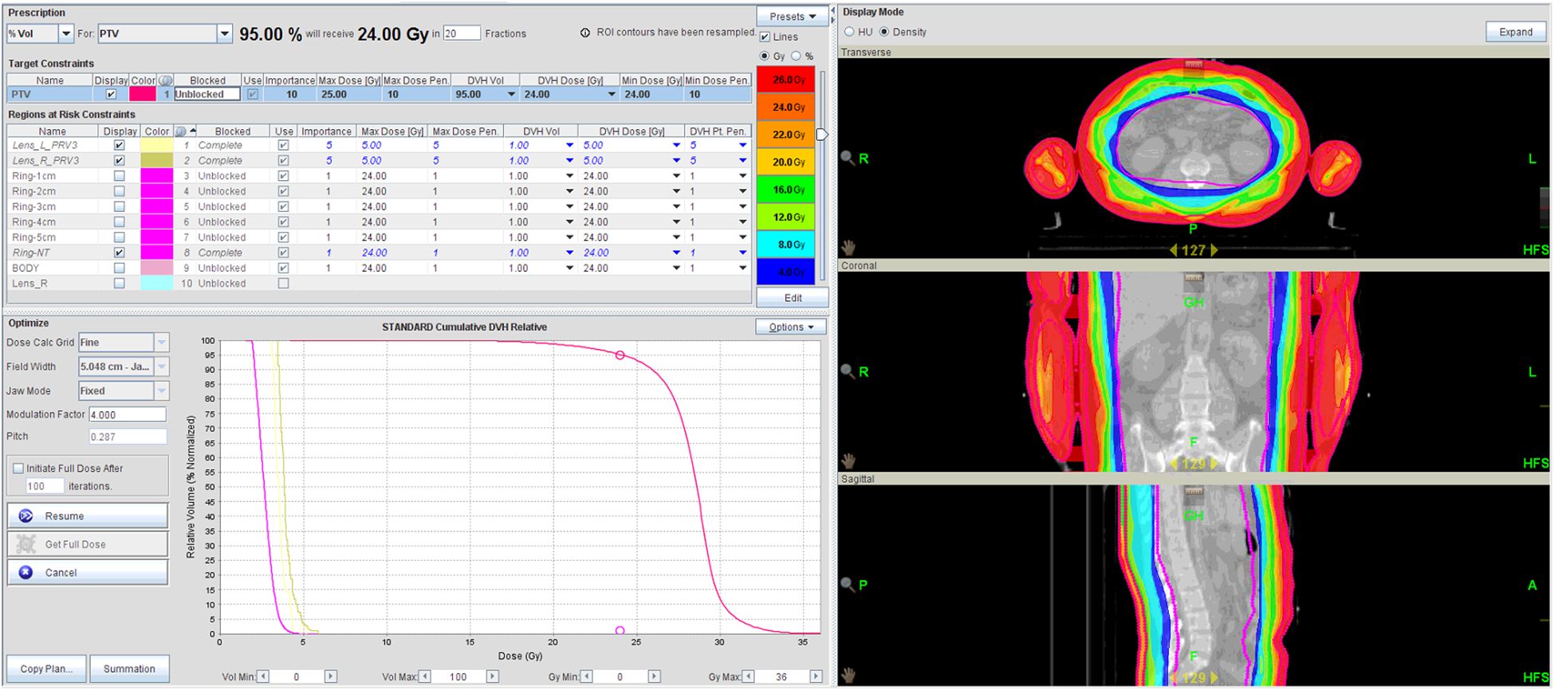Click the Fractions input field showing 20
The height and width of the screenshot is (690, 1554).
[462, 33]
